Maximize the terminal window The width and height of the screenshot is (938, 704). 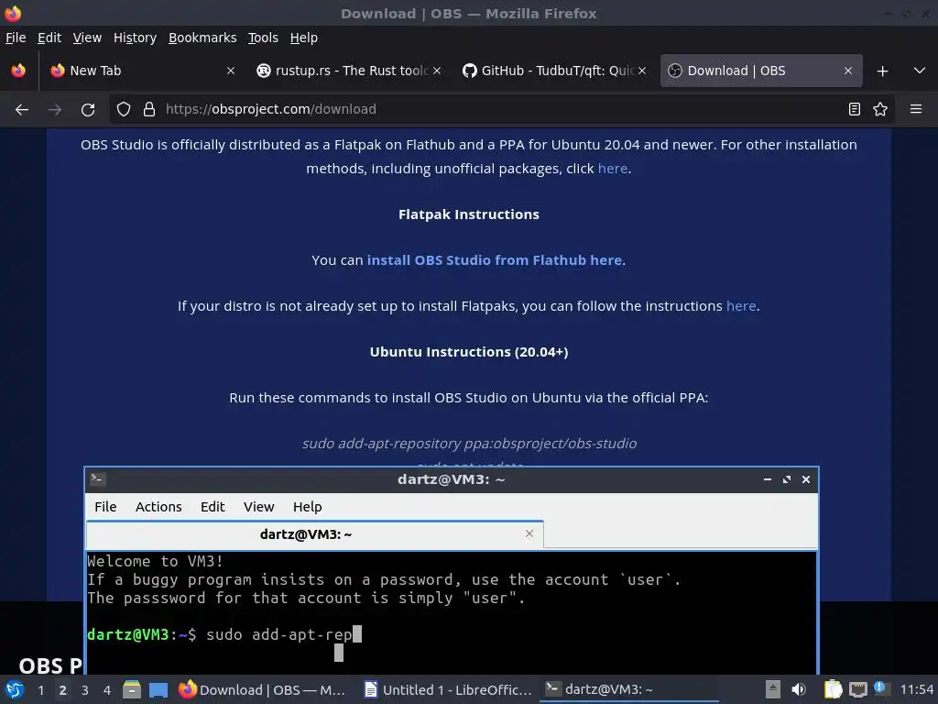coord(787,479)
